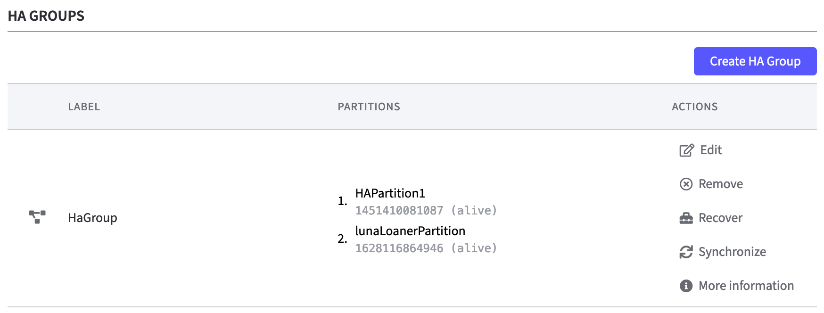Click the circled X Remove icon
This screenshot has width=824, height=313.
click(686, 184)
